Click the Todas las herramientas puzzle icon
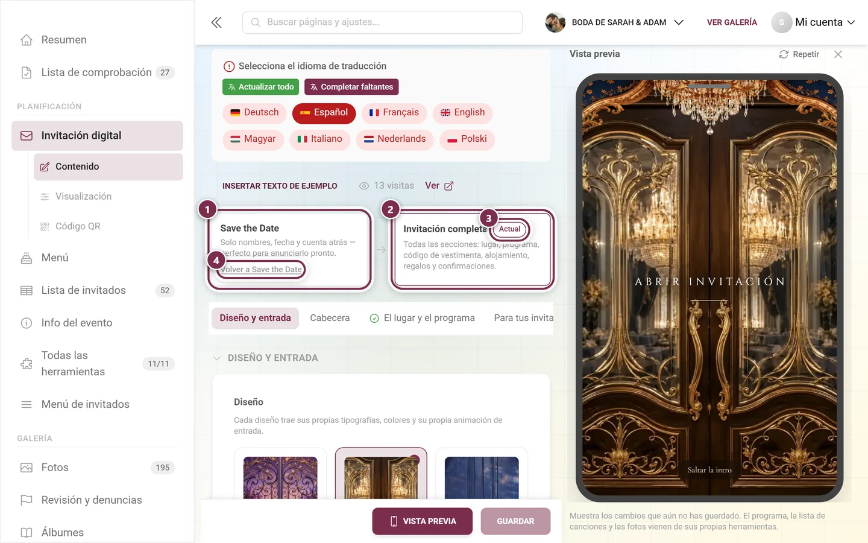 27,364
